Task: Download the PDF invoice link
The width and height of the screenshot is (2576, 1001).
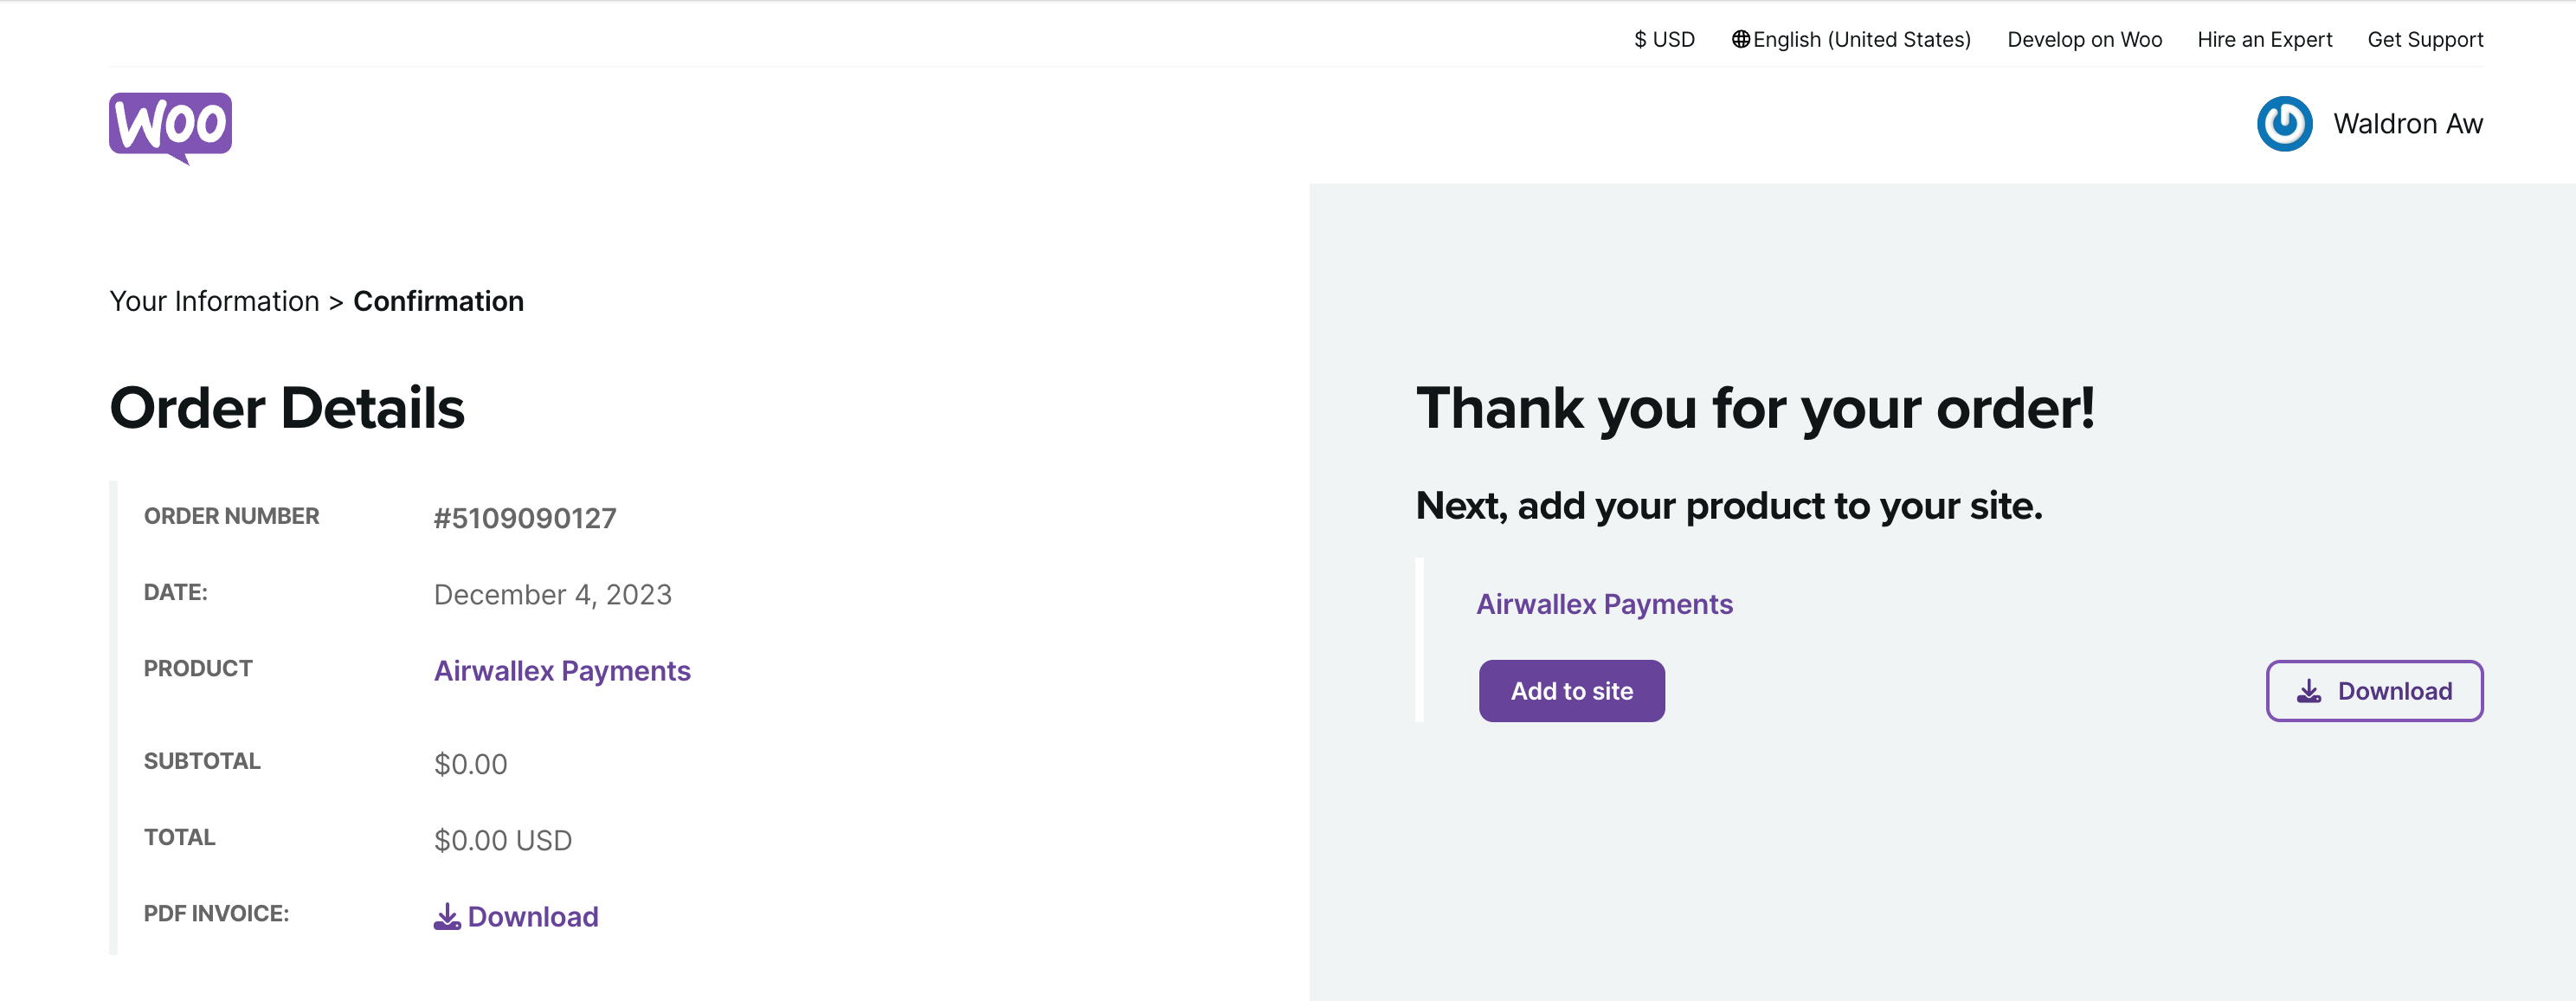Action: coord(532,916)
